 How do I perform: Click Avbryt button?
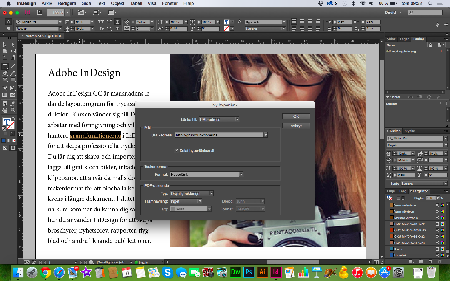click(x=296, y=126)
